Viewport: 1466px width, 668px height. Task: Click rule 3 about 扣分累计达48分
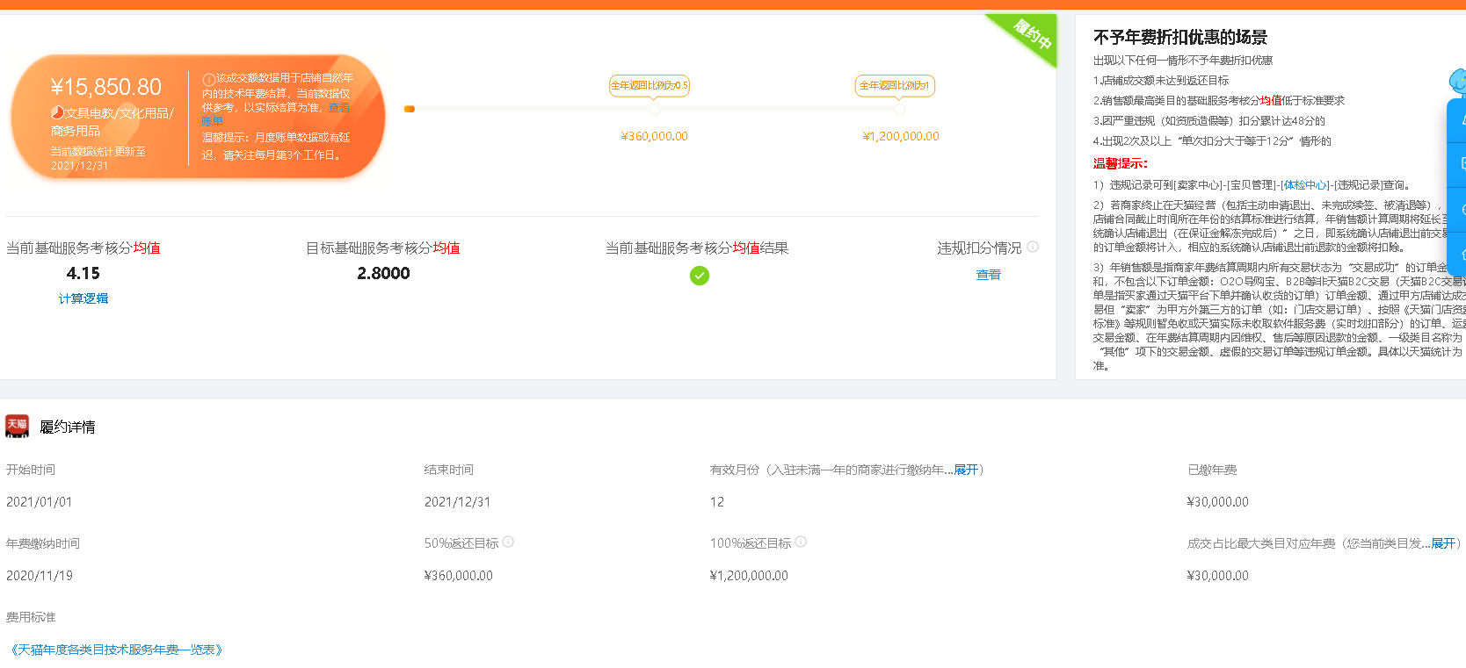tap(1209, 120)
